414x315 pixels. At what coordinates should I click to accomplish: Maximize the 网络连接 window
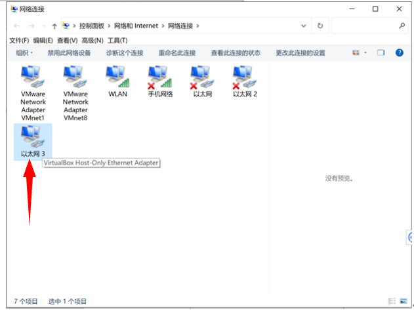pyautogui.click(x=375, y=9)
